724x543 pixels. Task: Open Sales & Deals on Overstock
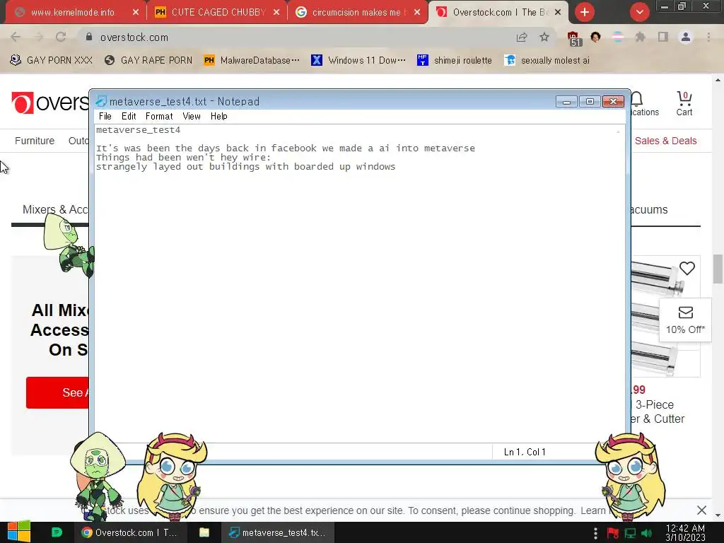pos(665,141)
